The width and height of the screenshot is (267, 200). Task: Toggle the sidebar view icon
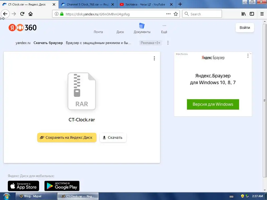pyautogui.click(x=252, y=14)
